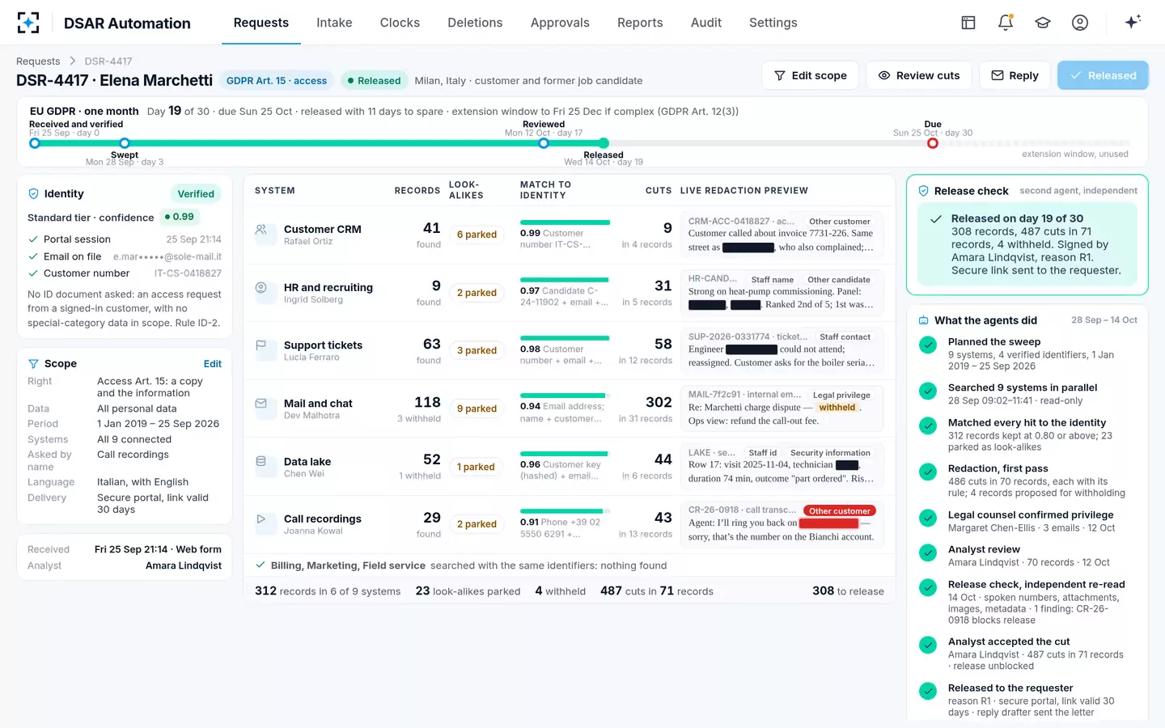Click the red Other customer tag

pyautogui.click(x=839, y=511)
